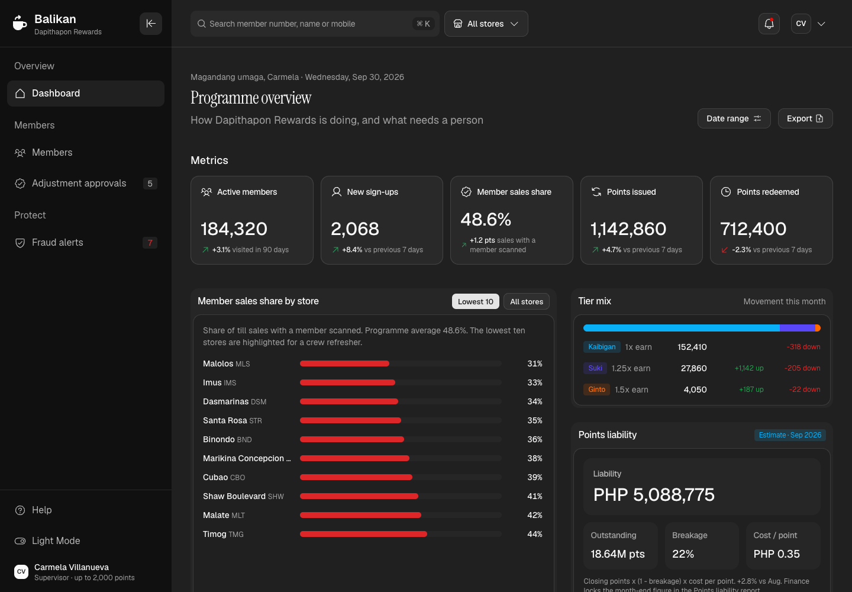The height and width of the screenshot is (592, 852).
Task: Click the Points issued upward trend arrow
Action: coord(595,250)
